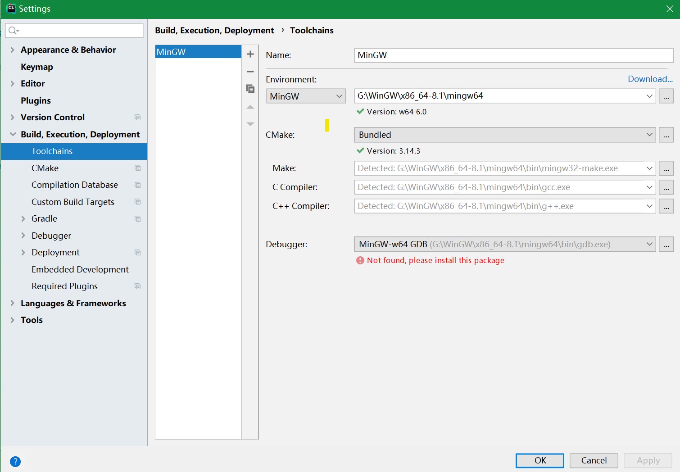Open Embedded Development settings

tap(80, 269)
